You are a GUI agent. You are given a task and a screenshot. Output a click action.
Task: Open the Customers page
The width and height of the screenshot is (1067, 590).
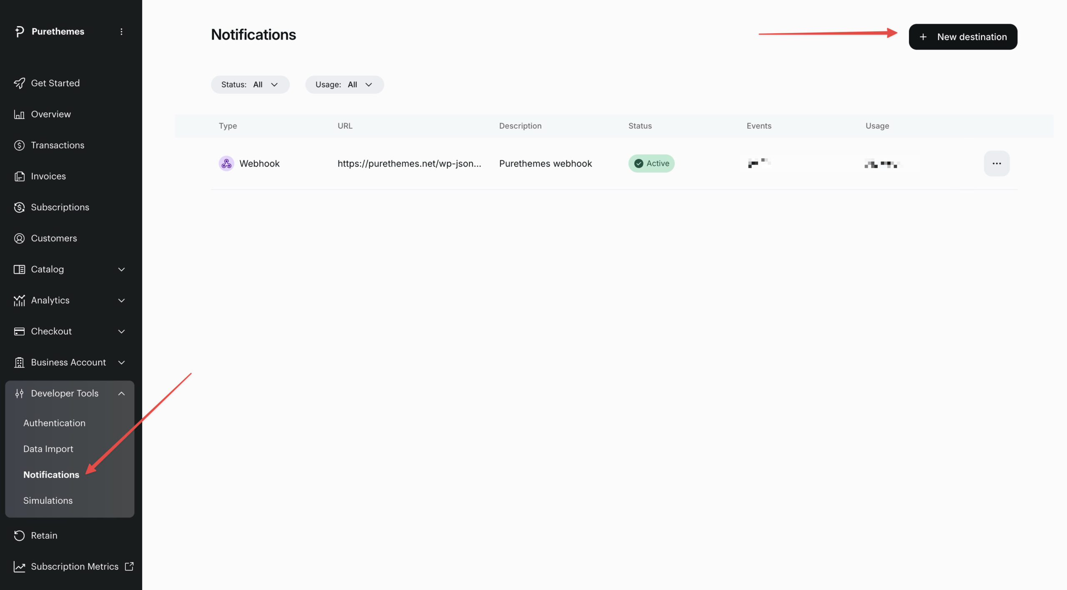tap(54, 238)
